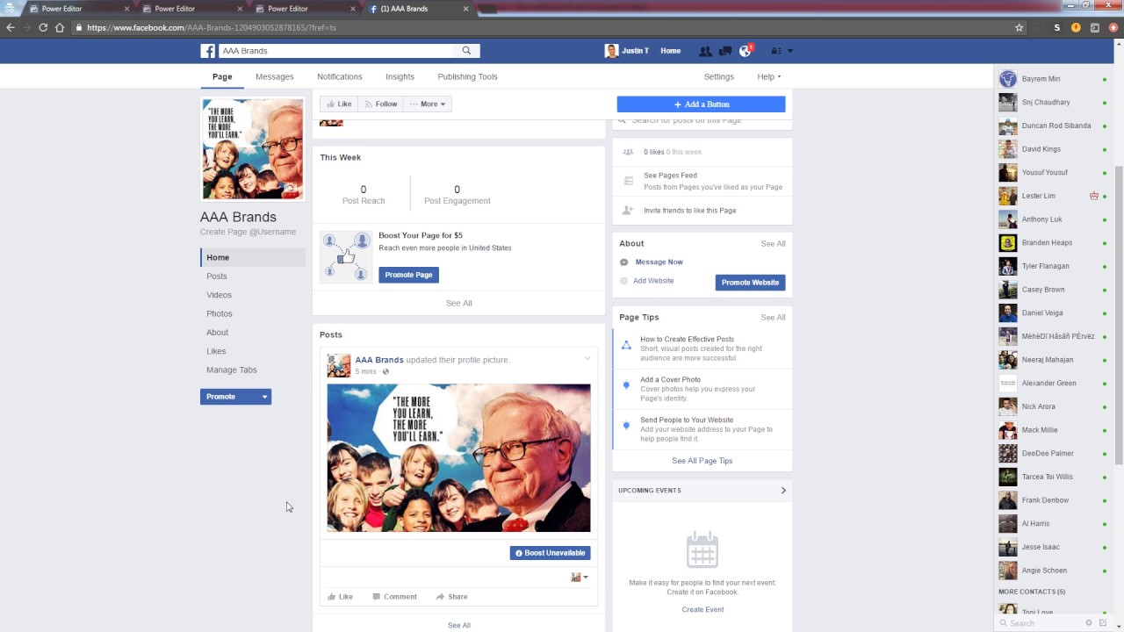Click Justin T profile picture
1124x632 pixels.
tap(611, 51)
